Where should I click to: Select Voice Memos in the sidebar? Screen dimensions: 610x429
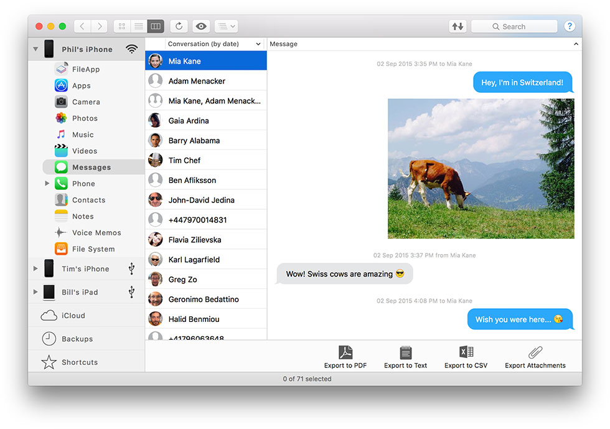click(x=96, y=233)
